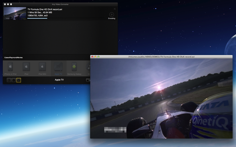Click the /Users/Raymond/Movies output path
236x147 pixels.
(14, 58)
